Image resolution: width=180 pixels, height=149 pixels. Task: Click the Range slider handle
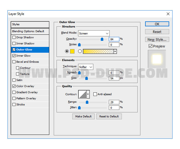coord(87,102)
